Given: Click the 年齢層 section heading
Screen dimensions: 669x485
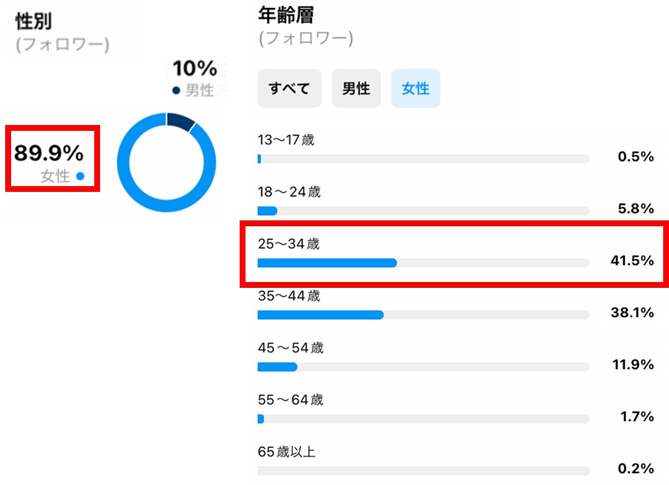Looking at the screenshot, I should (286, 16).
